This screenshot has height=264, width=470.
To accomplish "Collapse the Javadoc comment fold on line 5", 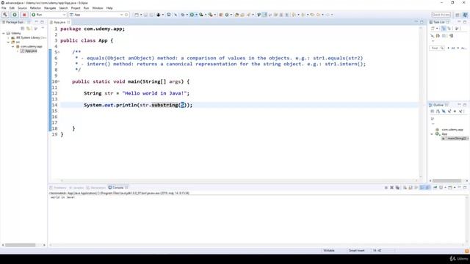I will click(x=59, y=52).
